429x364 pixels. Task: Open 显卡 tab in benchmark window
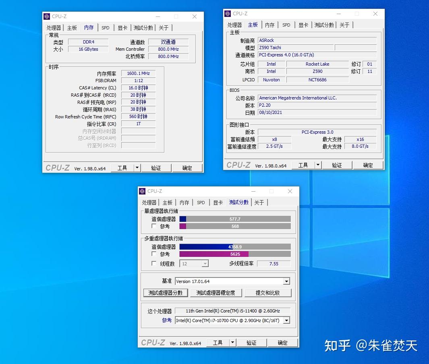tap(218, 203)
